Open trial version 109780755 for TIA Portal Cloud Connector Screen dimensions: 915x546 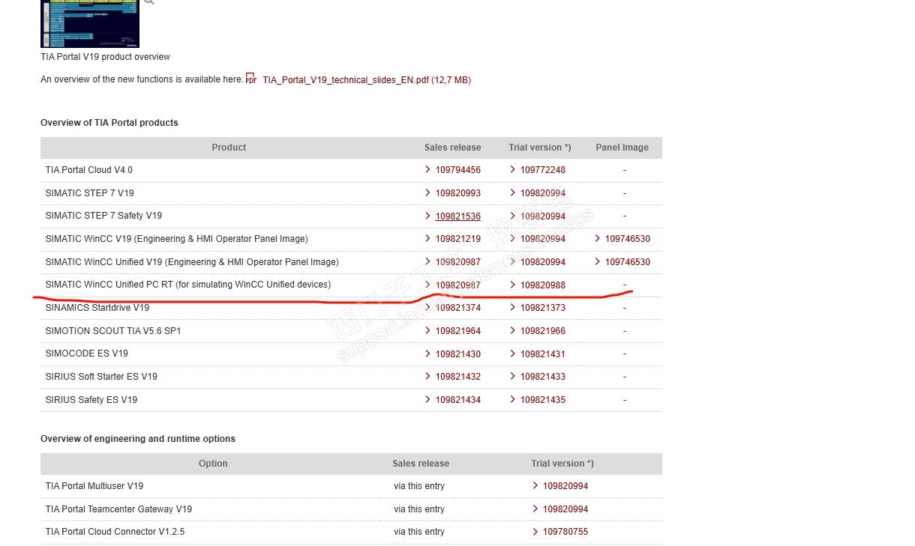565,532
